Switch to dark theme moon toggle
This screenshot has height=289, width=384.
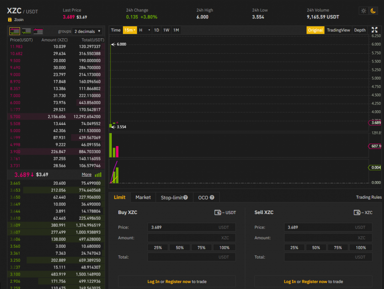point(373,11)
